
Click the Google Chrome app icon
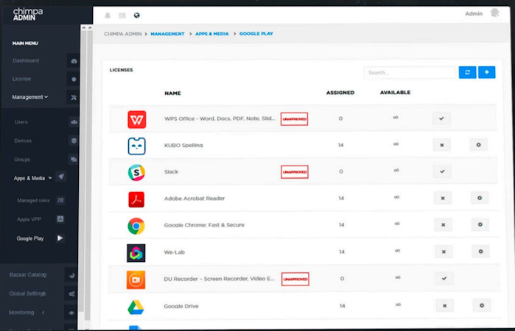pyautogui.click(x=136, y=226)
